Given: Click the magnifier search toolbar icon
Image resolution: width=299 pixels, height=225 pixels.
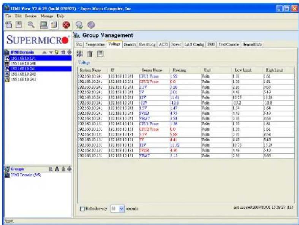Looking at the screenshot, I should tap(31, 25).
